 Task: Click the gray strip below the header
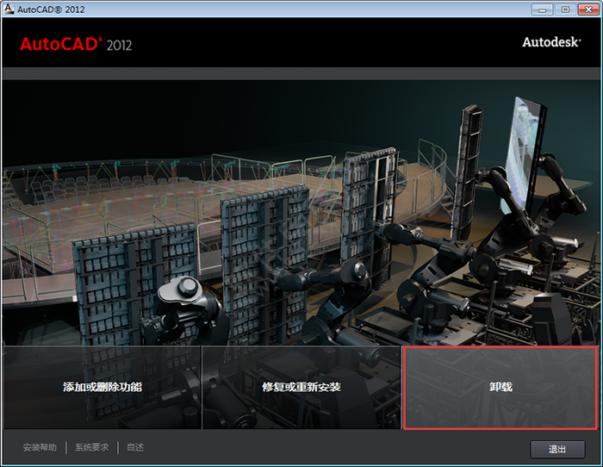301,73
